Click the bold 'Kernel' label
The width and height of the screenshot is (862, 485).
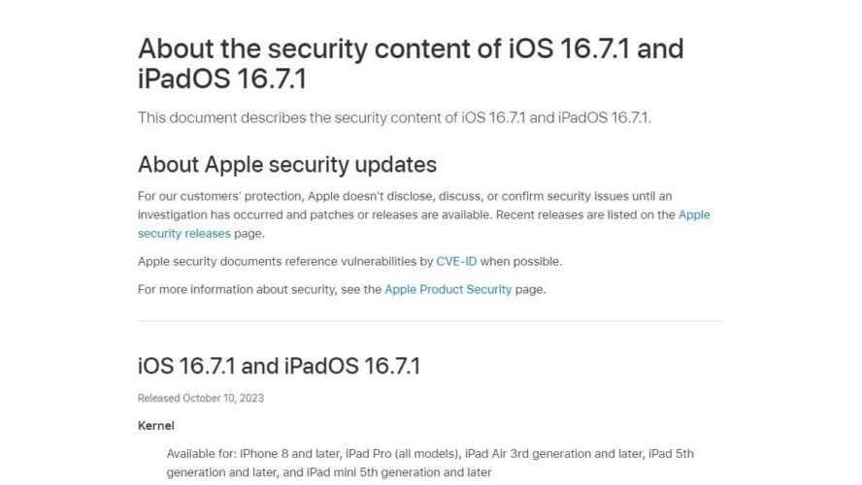156,426
